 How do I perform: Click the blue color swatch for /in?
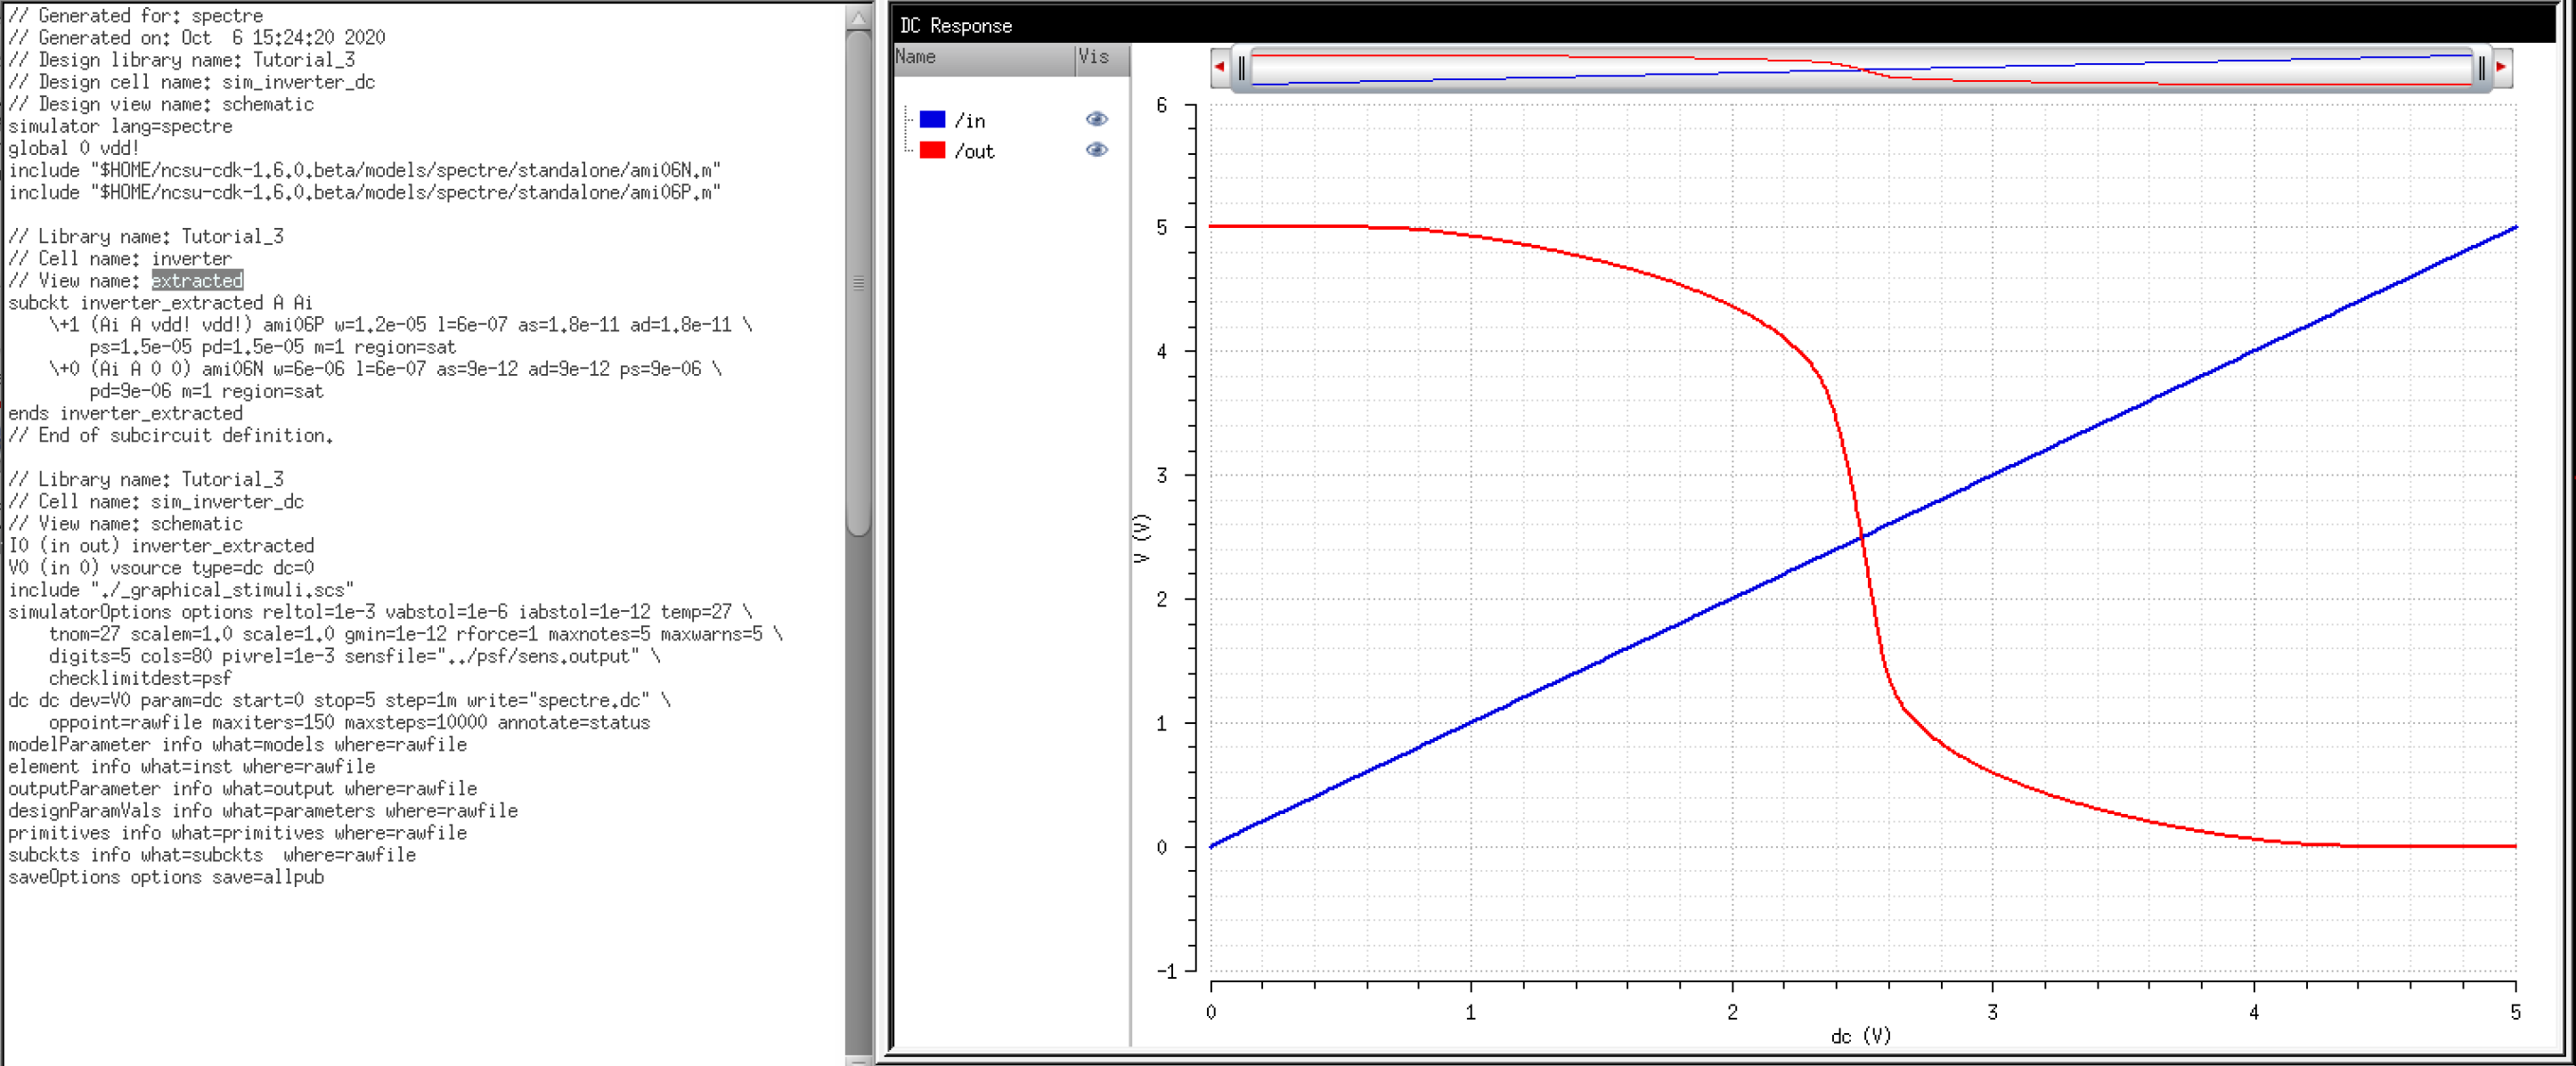932,119
